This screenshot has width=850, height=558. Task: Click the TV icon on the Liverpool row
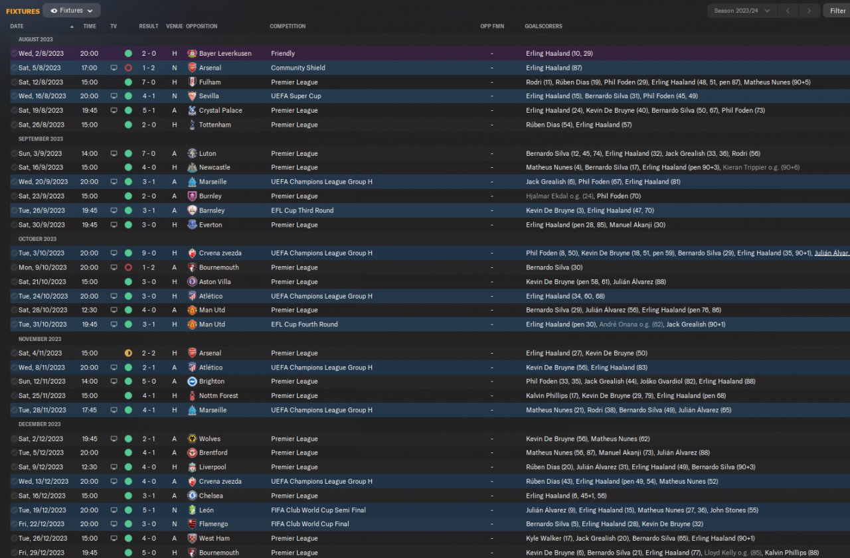(x=114, y=468)
